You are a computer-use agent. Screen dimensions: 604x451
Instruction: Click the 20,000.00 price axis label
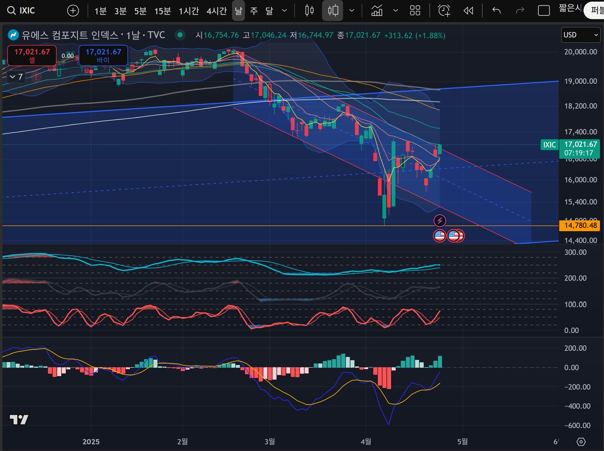(x=580, y=52)
